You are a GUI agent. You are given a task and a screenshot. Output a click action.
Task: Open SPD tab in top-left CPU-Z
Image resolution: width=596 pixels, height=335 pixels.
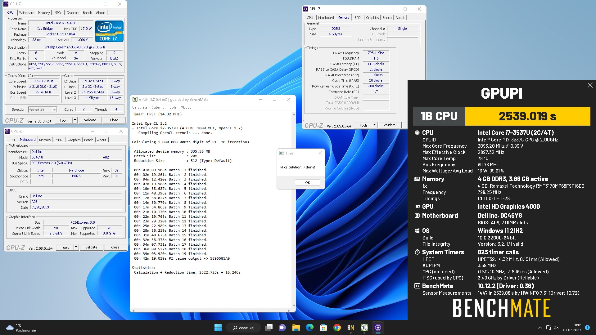pyautogui.click(x=58, y=13)
